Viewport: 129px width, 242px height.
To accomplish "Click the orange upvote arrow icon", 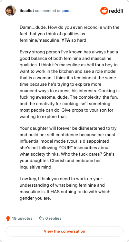I will (x=8, y=218).
